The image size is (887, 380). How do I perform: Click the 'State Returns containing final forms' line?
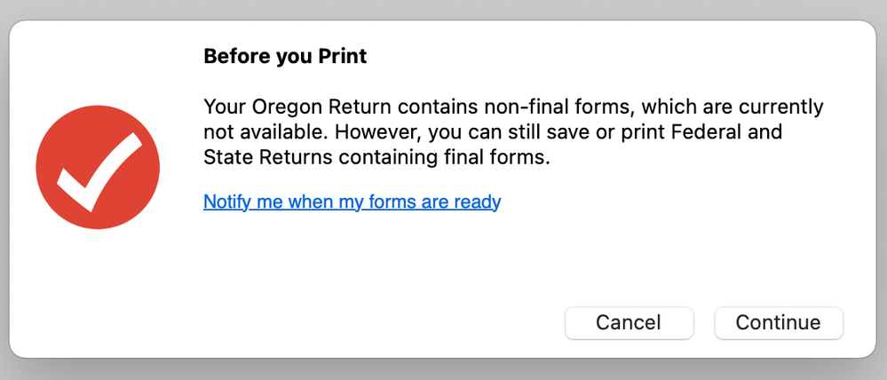(x=376, y=157)
